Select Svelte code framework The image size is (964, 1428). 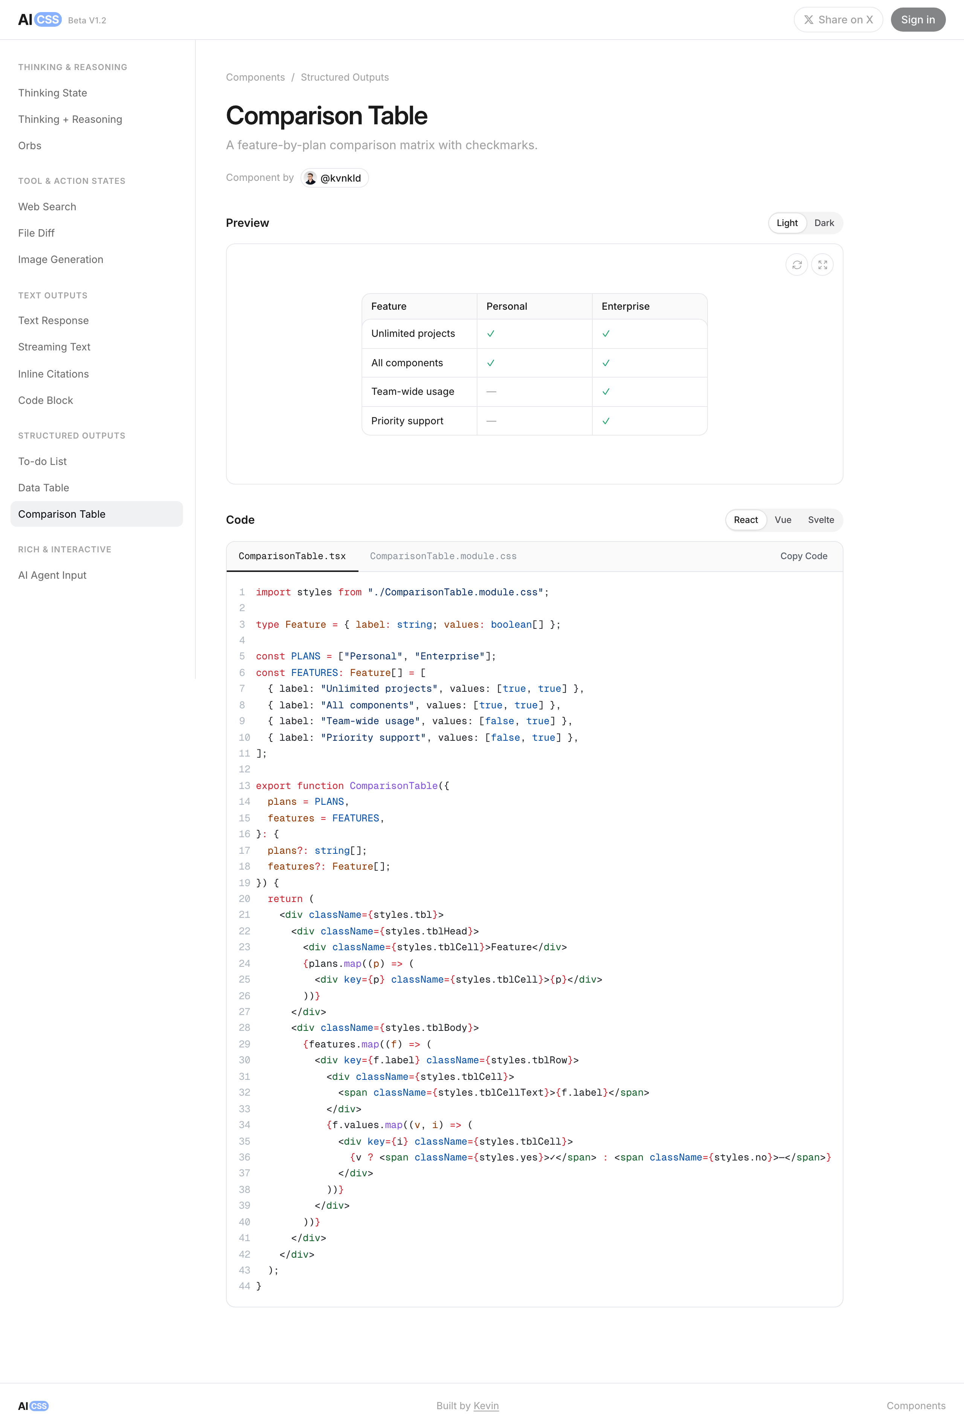pyautogui.click(x=821, y=520)
